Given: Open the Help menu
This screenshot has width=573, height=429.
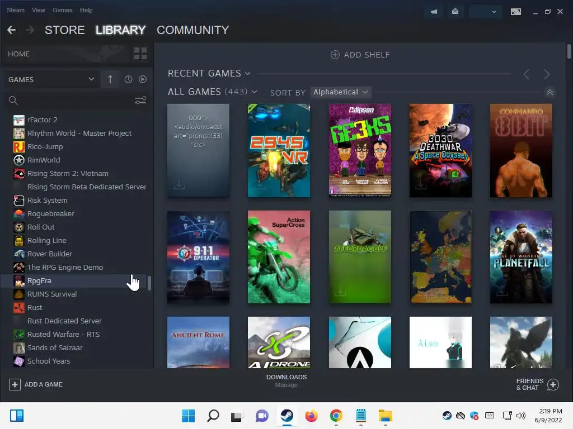Looking at the screenshot, I should pyautogui.click(x=86, y=10).
